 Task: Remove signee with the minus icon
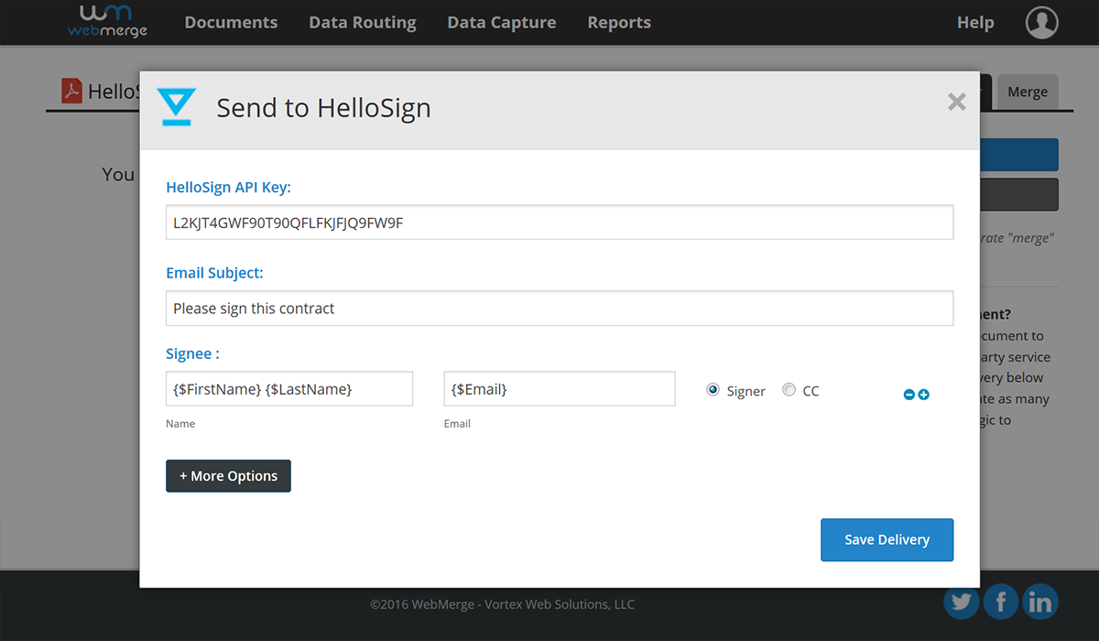[x=909, y=395]
